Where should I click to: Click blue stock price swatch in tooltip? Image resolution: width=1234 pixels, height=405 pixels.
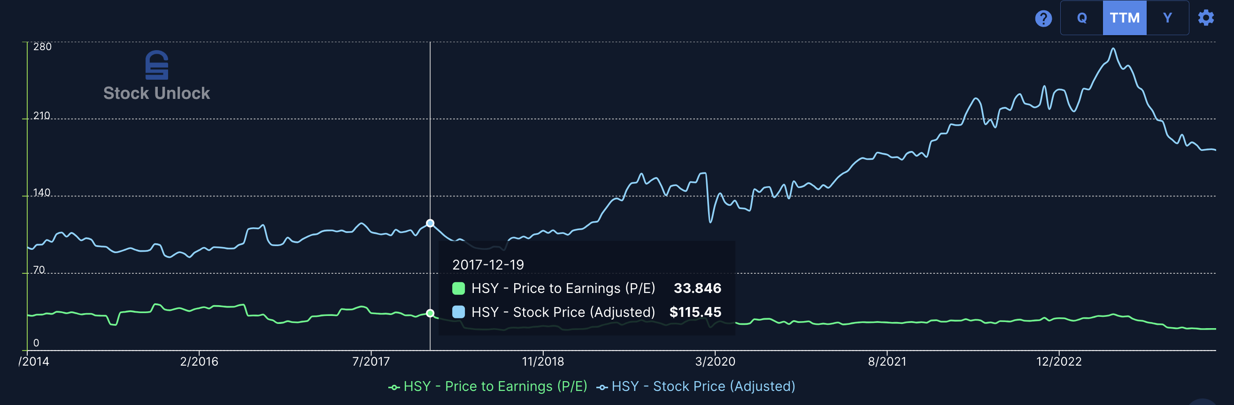pyautogui.click(x=458, y=312)
